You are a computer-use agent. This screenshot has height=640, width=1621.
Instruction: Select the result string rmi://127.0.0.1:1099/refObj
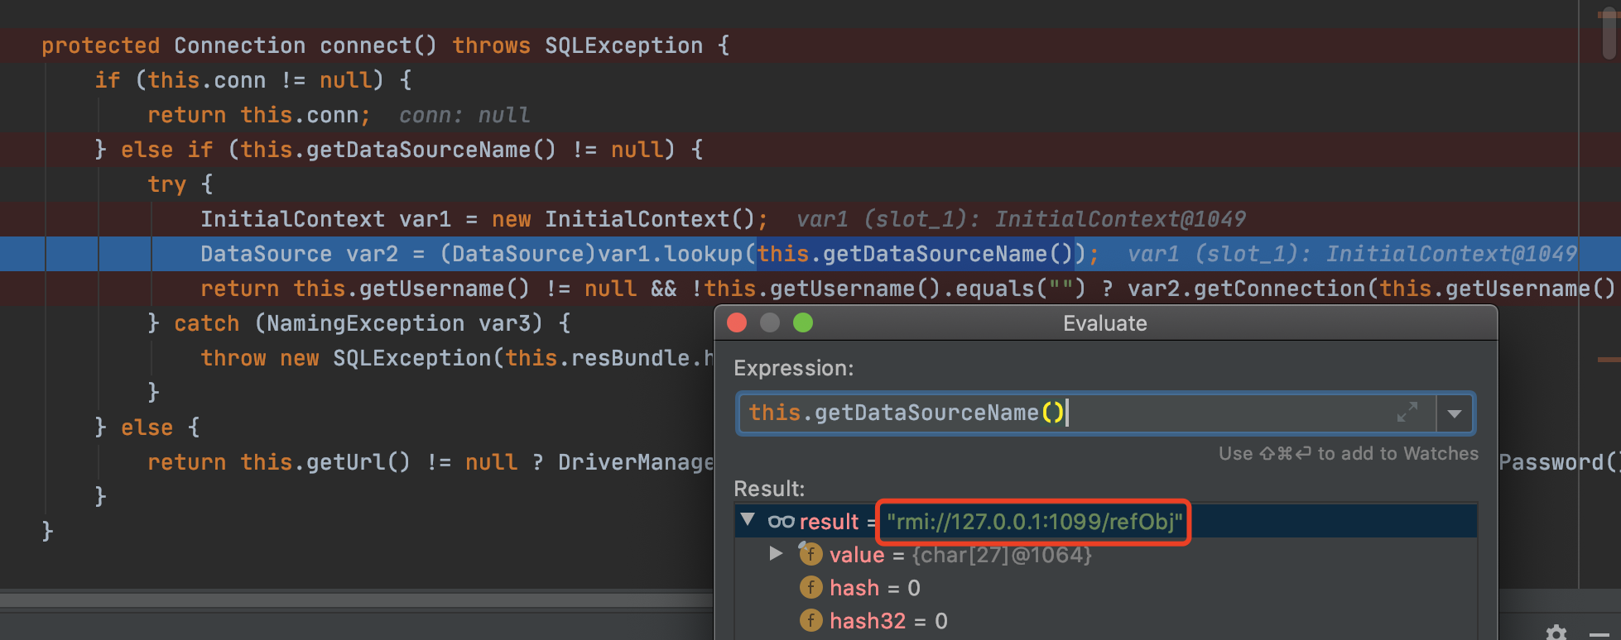click(1033, 522)
